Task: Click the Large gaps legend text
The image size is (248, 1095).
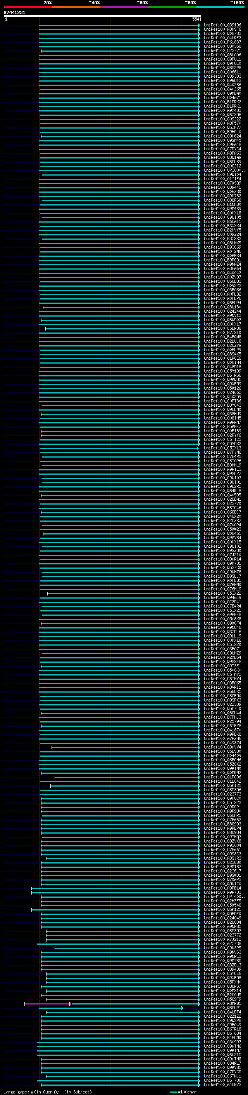Action: coord(48,1092)
